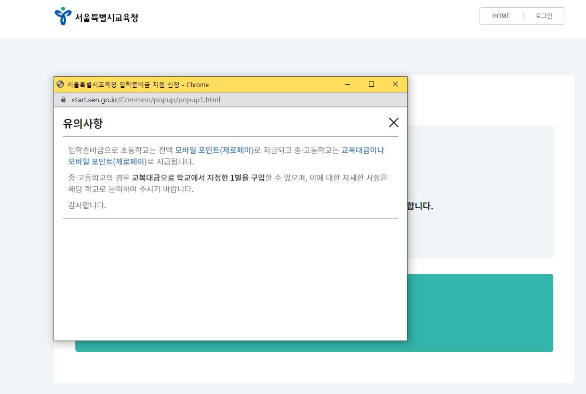The image size is (586, 394).
Task: Click the maximize icon on the popup window
Action: point(371,84)
